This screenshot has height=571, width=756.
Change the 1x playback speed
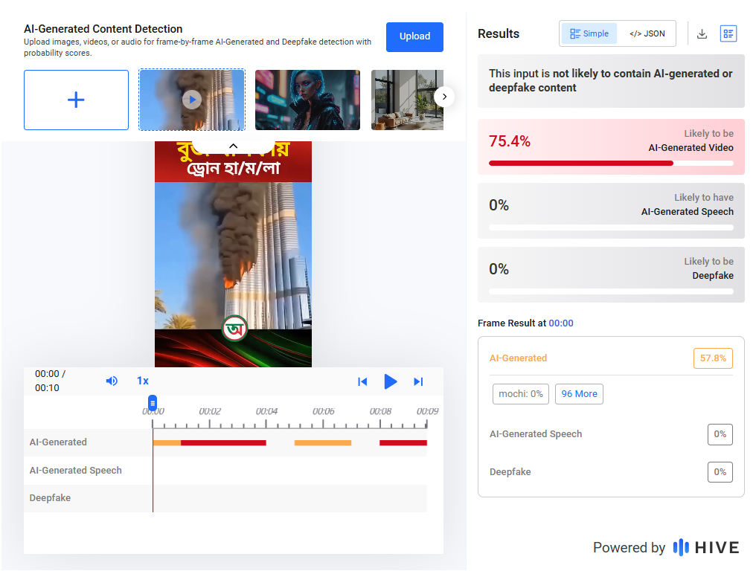(142, 381)
